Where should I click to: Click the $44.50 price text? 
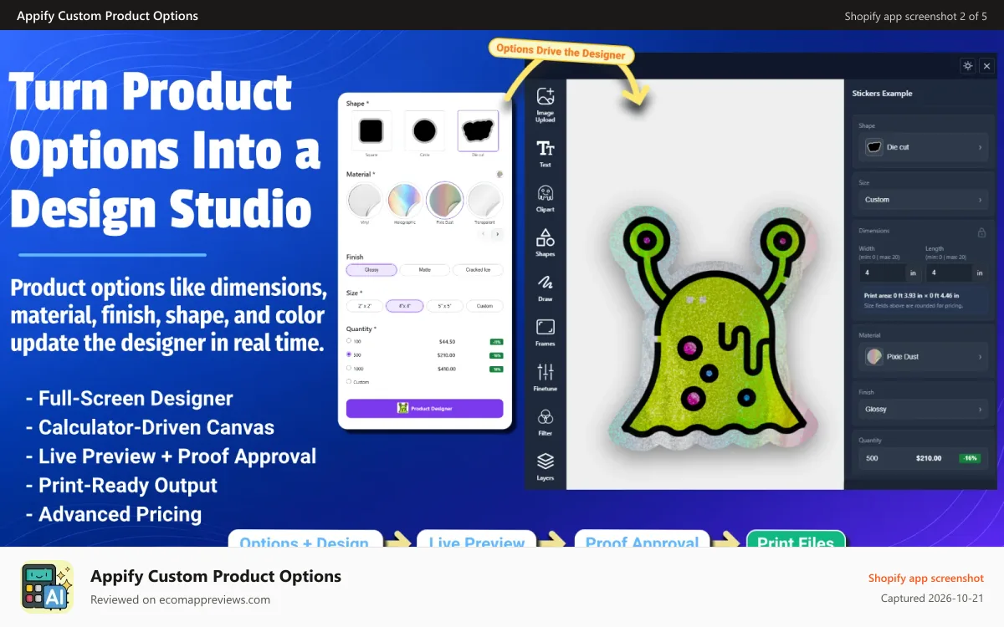pos(447,341)
